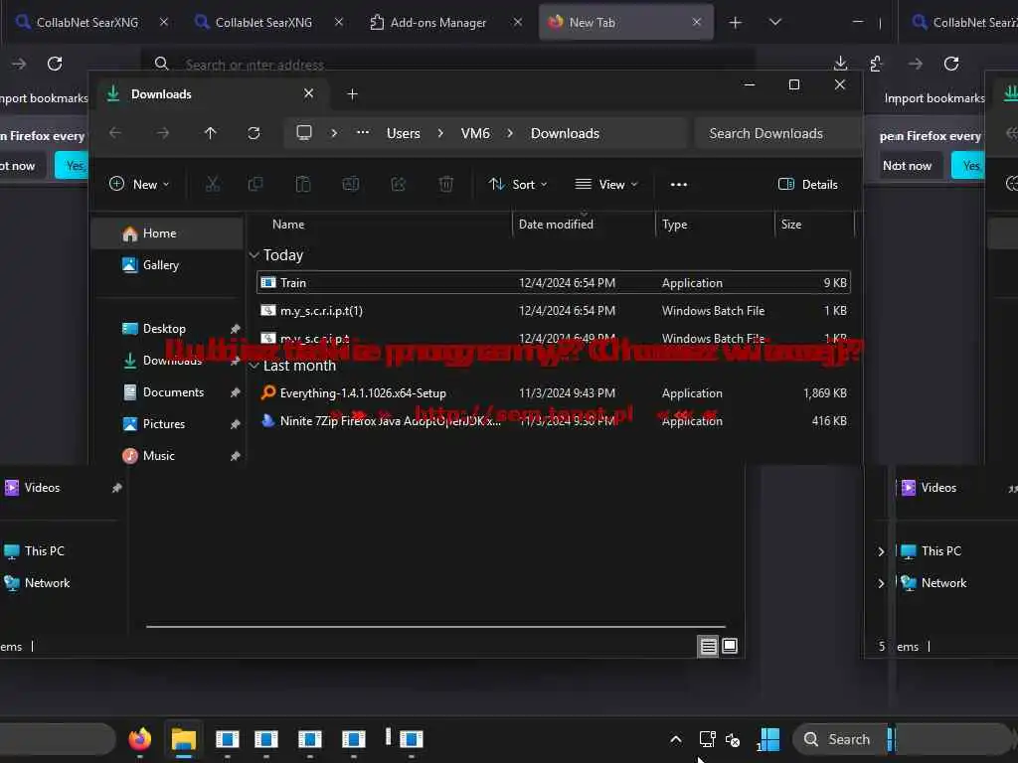Click the Copy icon in Explorer toolbar
This screenshot has width=1018, height=763.
point(255,184)
